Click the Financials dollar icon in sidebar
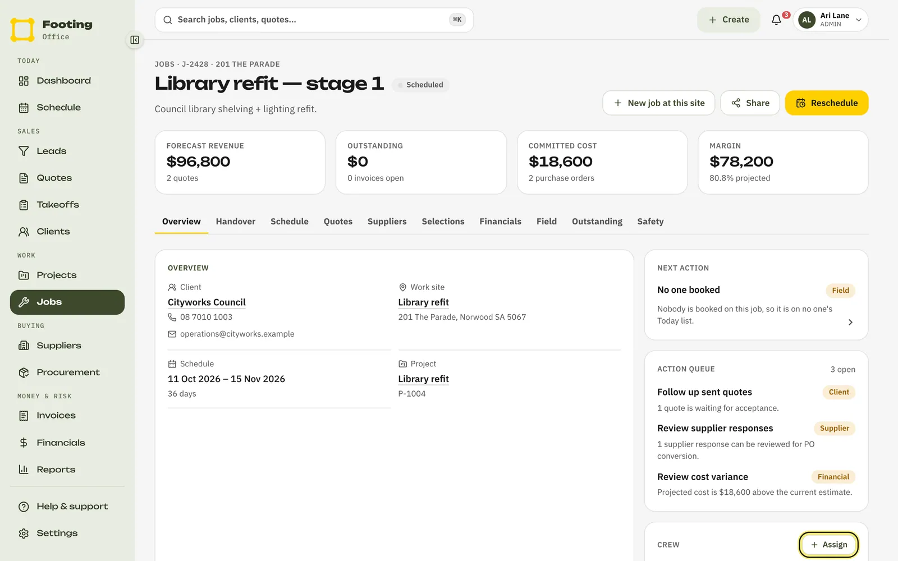This screenshot has width=898, height=561. (x=24, y=443)
